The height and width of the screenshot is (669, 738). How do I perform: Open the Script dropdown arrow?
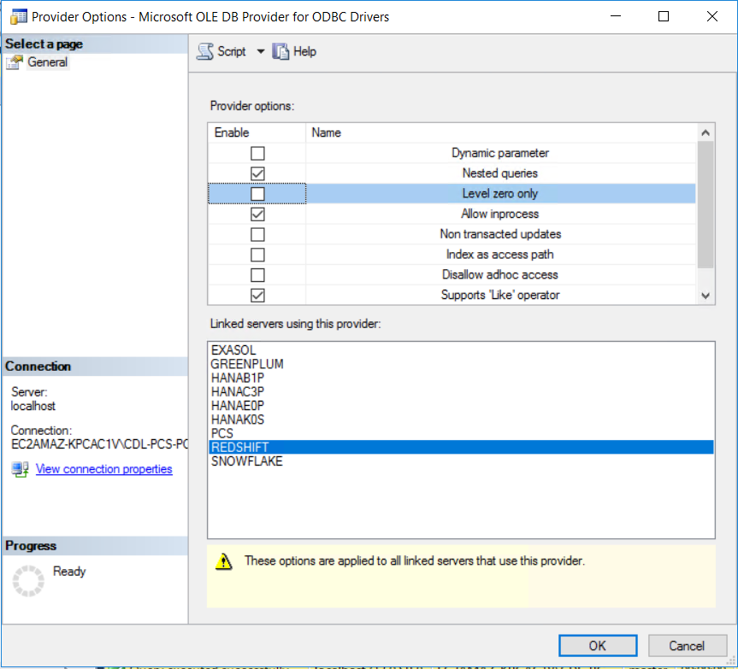click(x=260, y=51)
